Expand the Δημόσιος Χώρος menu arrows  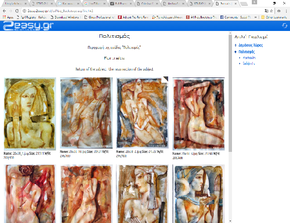(x=235, y=45)
